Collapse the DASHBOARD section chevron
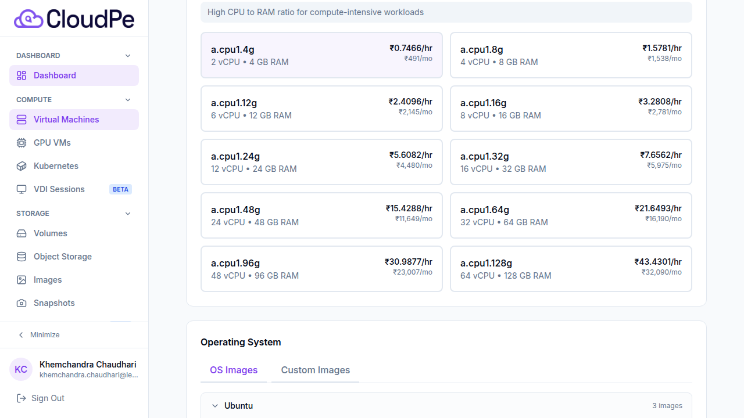The height and width of the screenshot is (418, 744). tap(128, 56)
